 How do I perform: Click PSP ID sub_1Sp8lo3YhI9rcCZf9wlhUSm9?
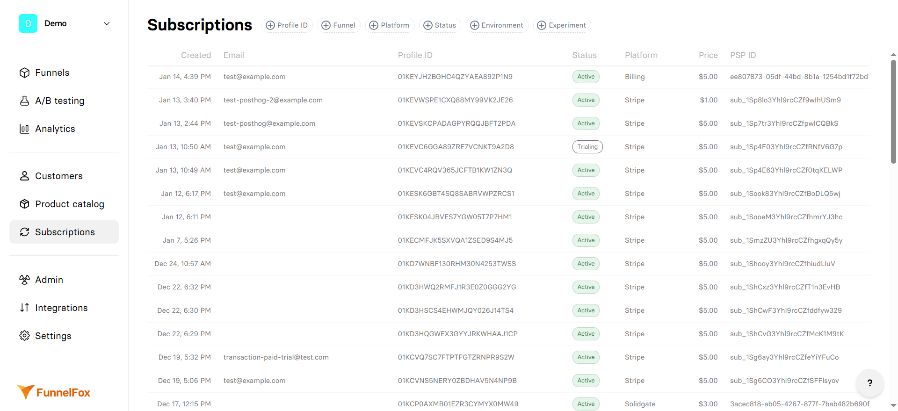click(x=785, y=100)
